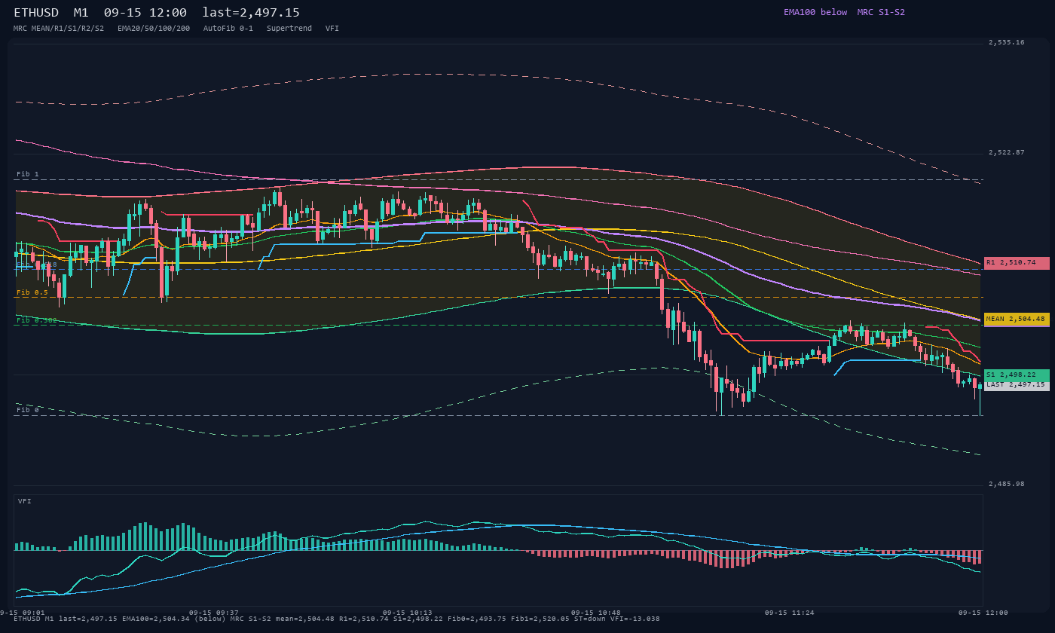Viewport: 1055px width, 633px height.
Task: Click the MEAN 2,504.48 price tag
Action: click(1017, 319)
